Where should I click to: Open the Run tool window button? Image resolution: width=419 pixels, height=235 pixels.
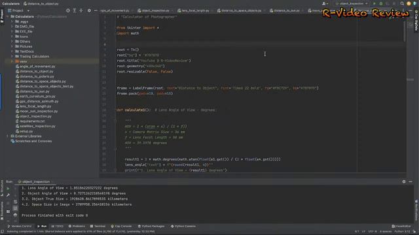[x=42, y=227]
